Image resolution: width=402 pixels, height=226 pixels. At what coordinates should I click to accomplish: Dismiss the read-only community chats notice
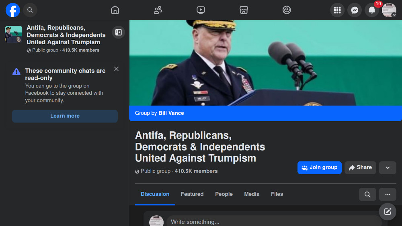(x=116, y=69)
